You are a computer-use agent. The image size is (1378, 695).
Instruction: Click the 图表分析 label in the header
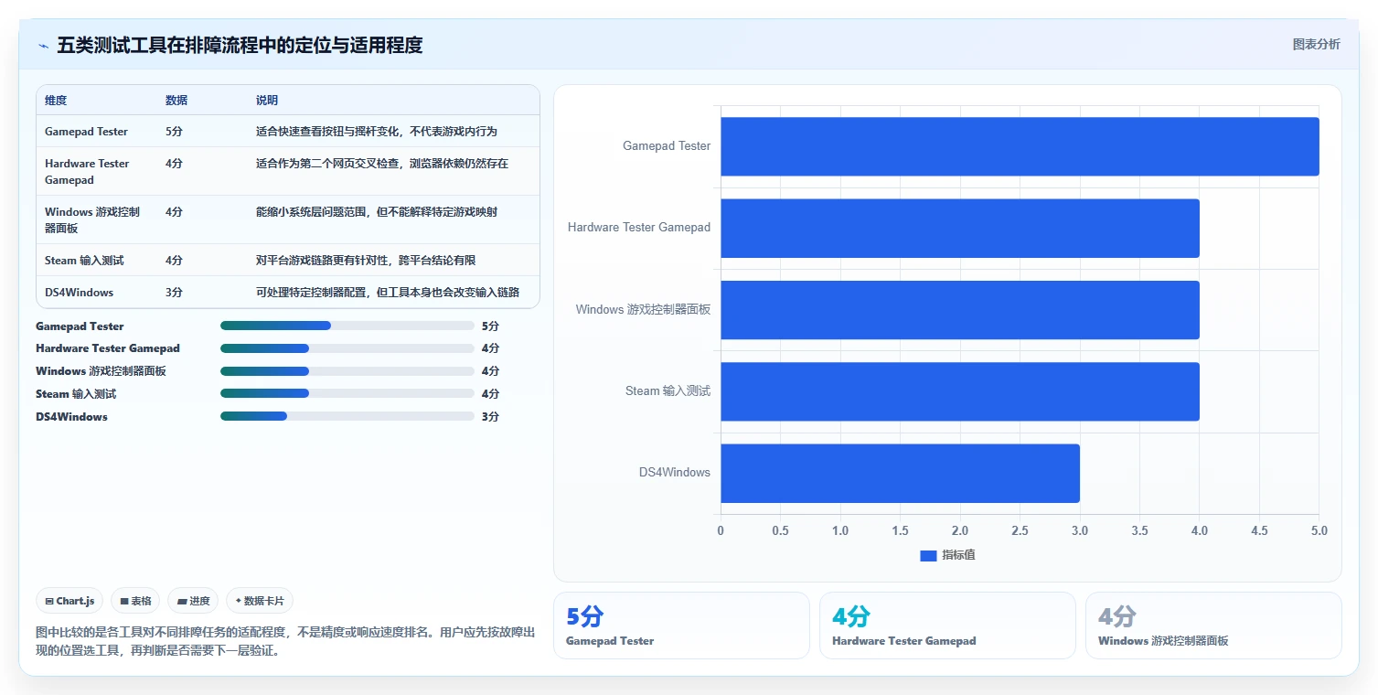pos(1316,44)
